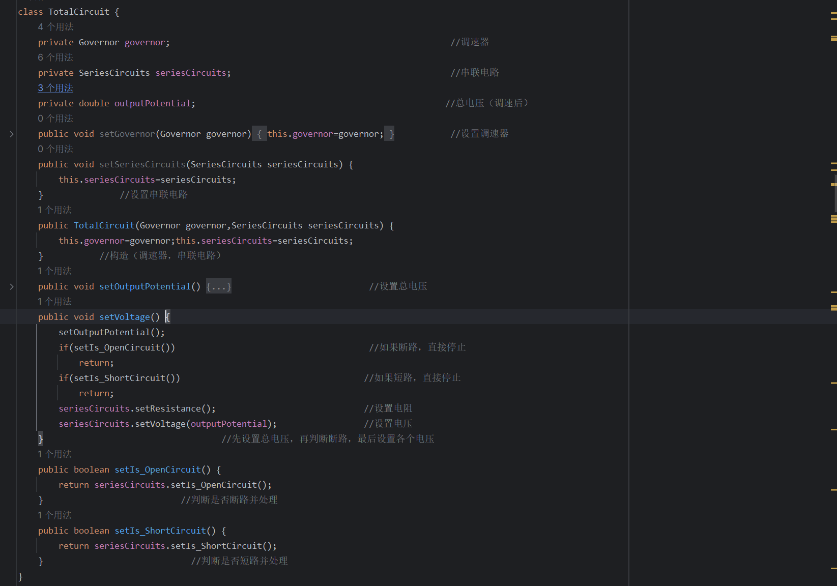This screenshot has height=586, width=837.
Task: Click the comment '//判断是否短路并处理'
Action: [239, 561]
